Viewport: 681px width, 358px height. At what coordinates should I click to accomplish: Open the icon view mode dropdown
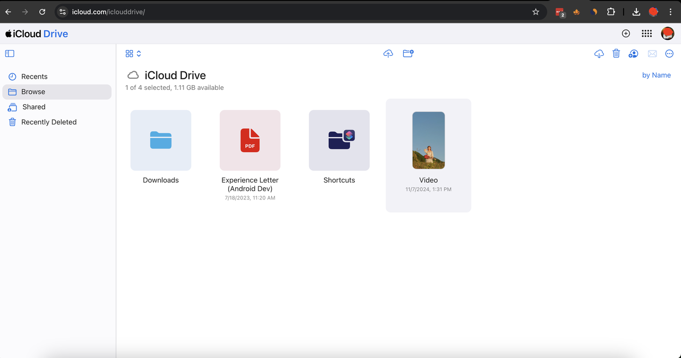pyautogui.click(x=133, y=54)
